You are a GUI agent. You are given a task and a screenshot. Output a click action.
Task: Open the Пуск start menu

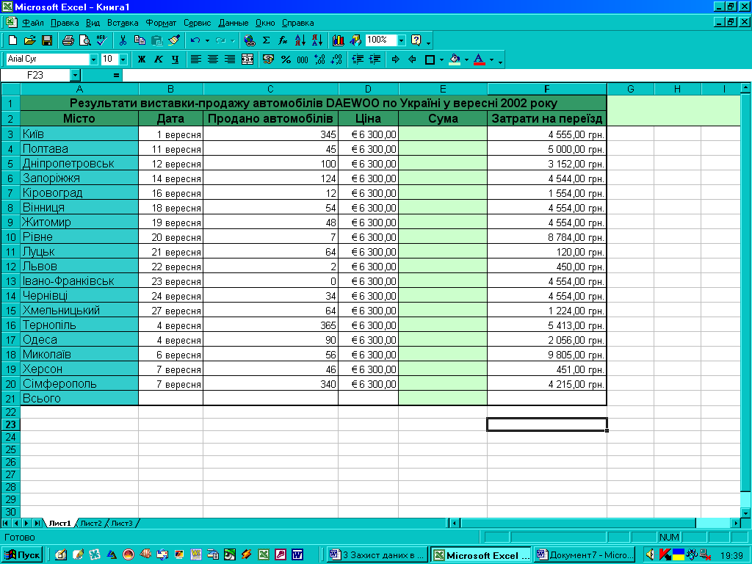(22, 555)
